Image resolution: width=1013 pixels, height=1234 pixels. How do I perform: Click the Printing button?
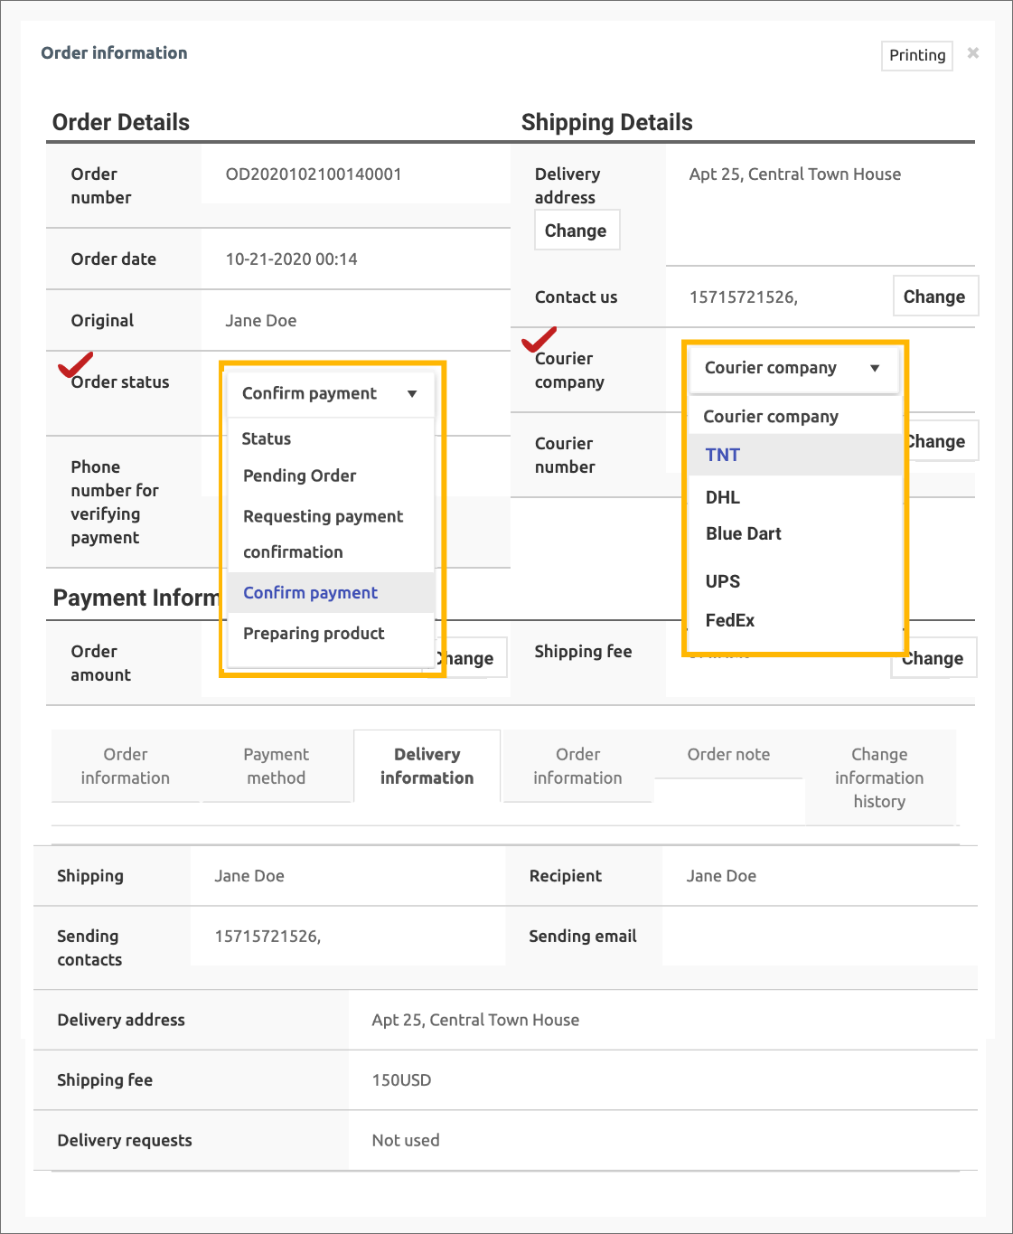pyautogui.click(x=916, y=55)
